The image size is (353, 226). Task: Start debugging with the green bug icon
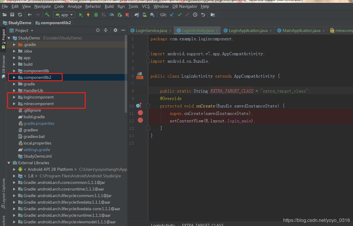[x=96, y=15]
